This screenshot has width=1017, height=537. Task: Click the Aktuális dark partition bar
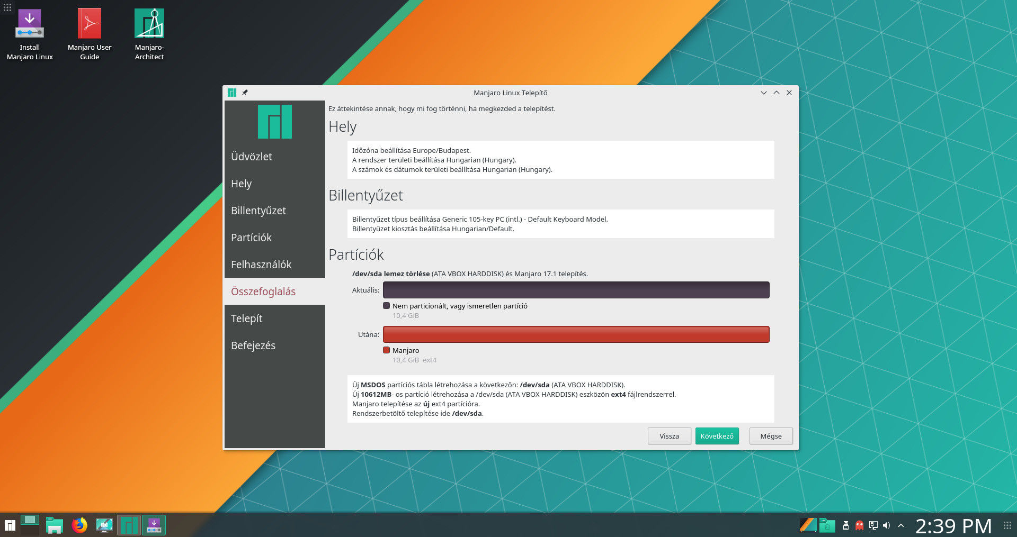576,290
